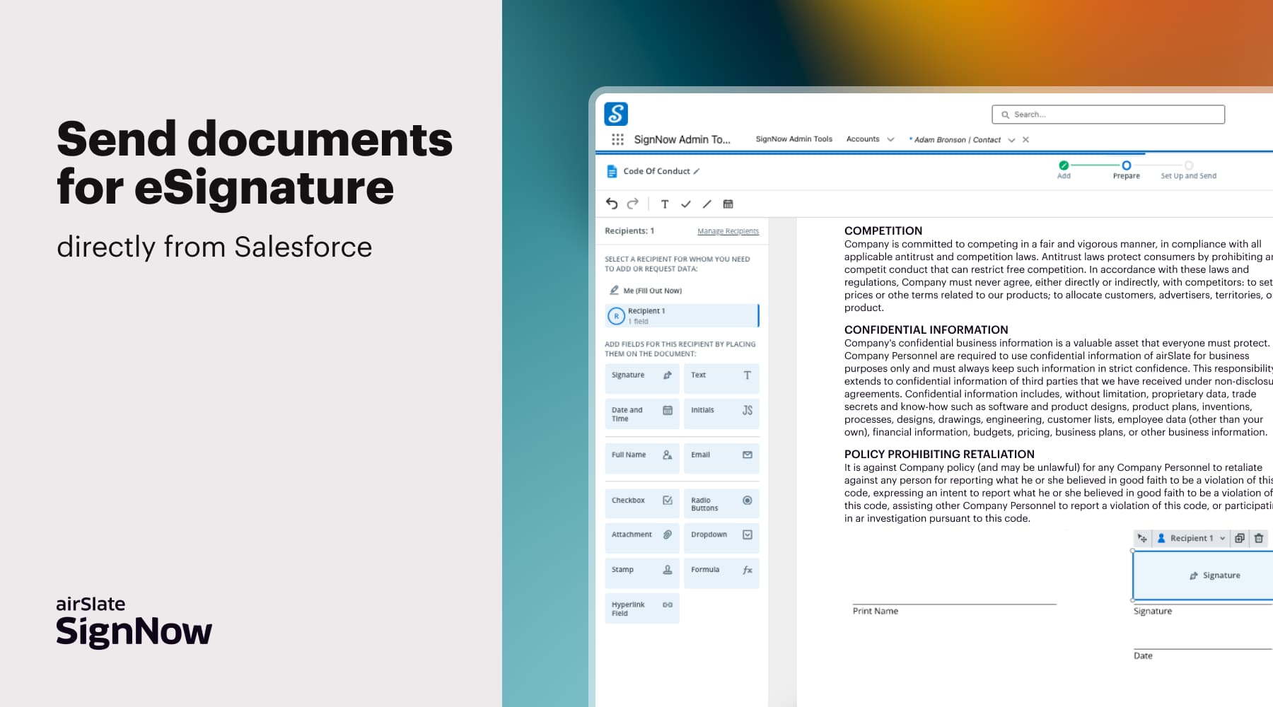Open the SignNow Admin Tools tab

point(794,139)
